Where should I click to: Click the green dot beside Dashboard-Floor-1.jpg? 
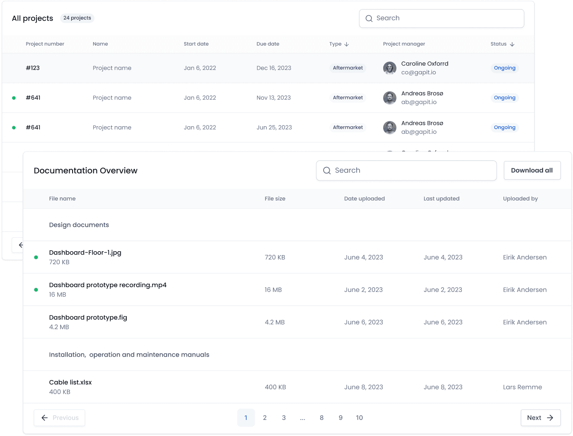coord(36,257)
